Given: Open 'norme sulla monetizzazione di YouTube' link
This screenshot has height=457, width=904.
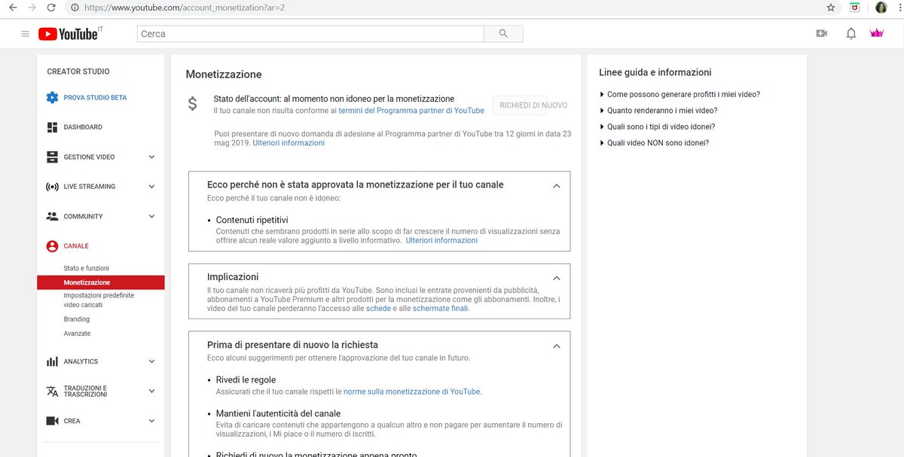Looking at the screenshot, I should pos(412,391).
